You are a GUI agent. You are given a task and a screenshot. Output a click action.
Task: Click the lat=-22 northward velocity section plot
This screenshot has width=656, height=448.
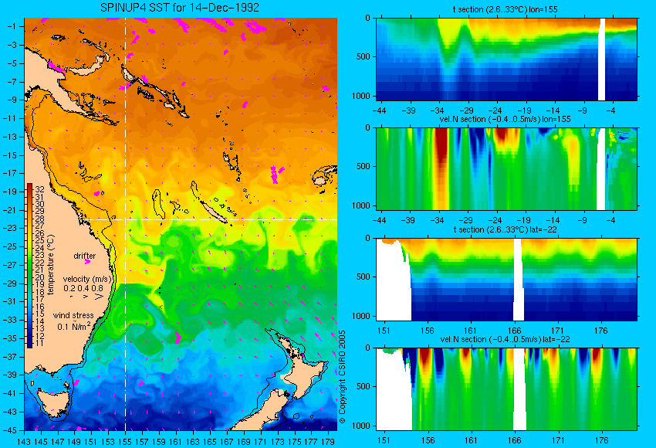[506, 389]
